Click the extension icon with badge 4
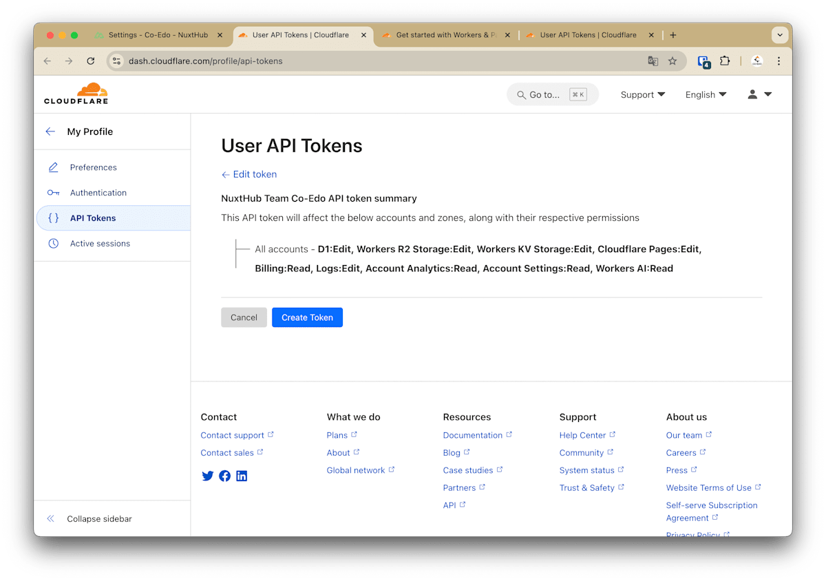 pyautogui.click(x=703, y=61)
